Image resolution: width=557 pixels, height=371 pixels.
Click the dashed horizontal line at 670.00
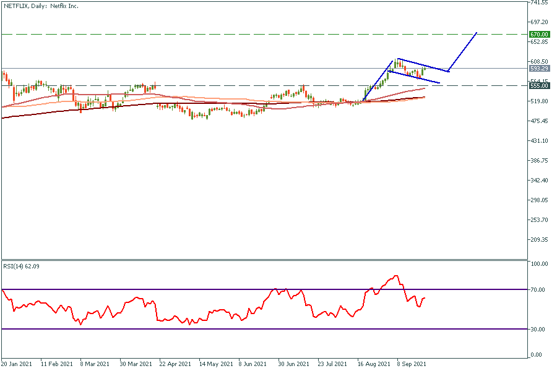click(x=248, y=34)
